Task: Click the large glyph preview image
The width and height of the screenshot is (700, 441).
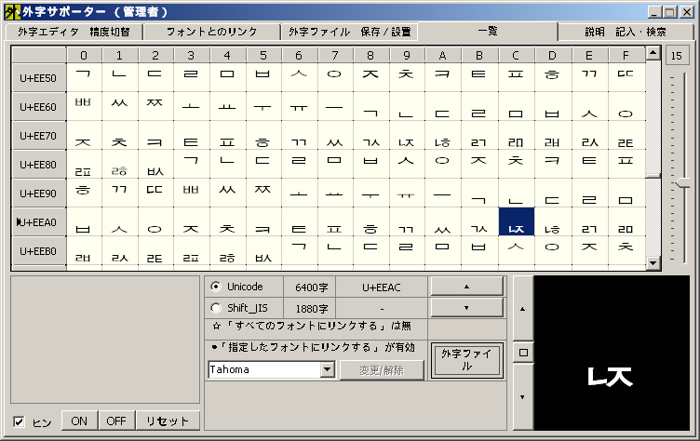Action: pyautogui.click(x=612, y=353)
